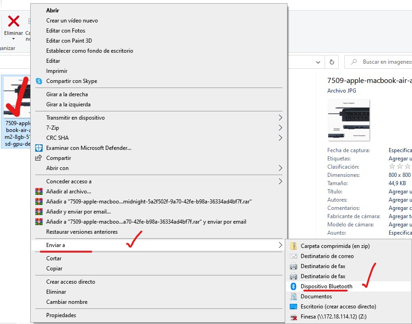
Task: Click the Especifica value next to Fecha de captura
Action: point(400,150)
